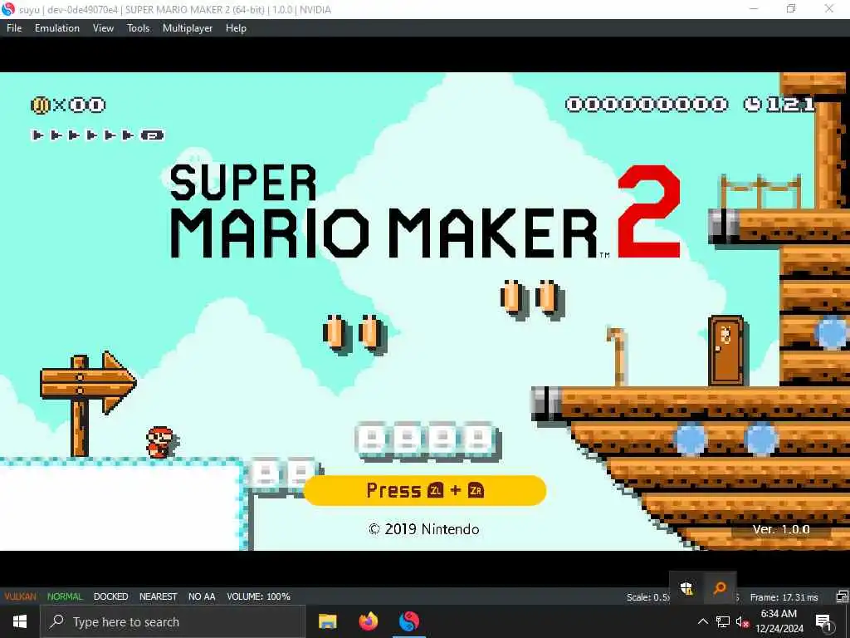Open the File menu
Screen dimensions: 850x638
(14, 28)
